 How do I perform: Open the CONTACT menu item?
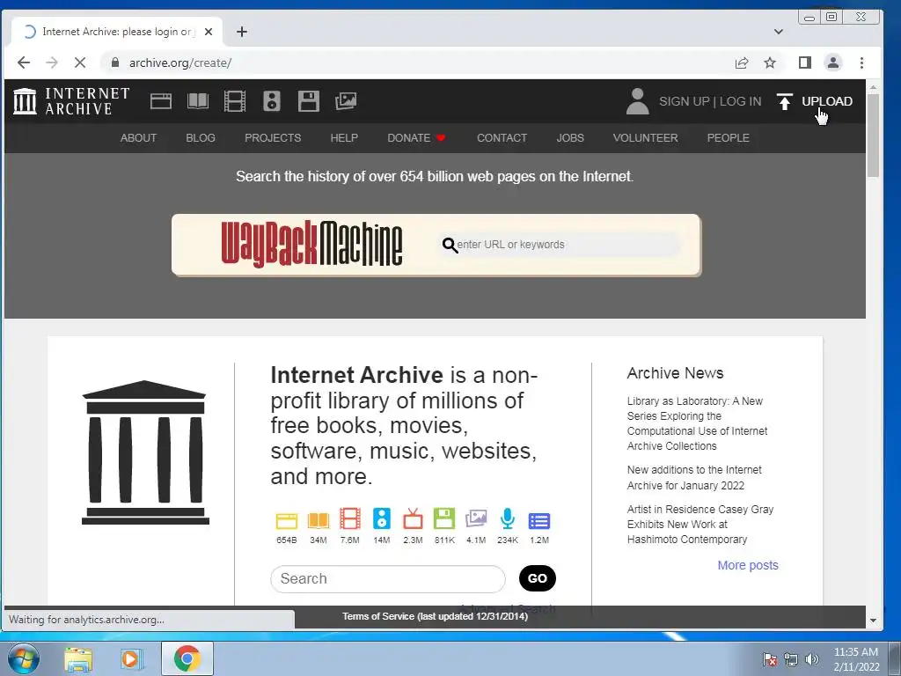tap(502, 138)
